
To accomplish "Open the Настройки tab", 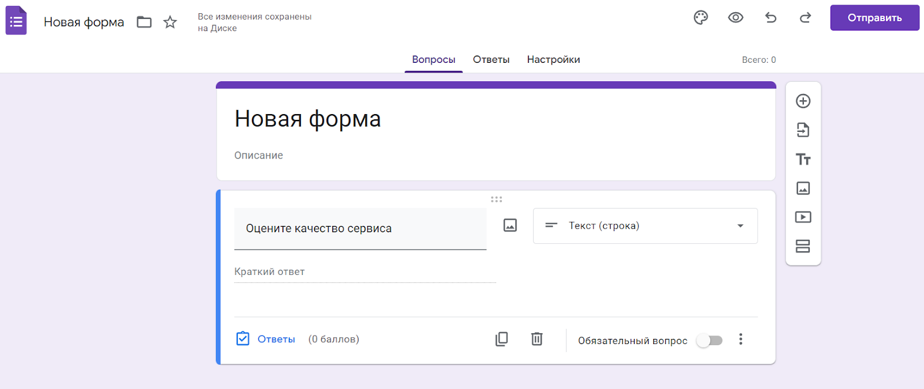I will coord(553,60).
